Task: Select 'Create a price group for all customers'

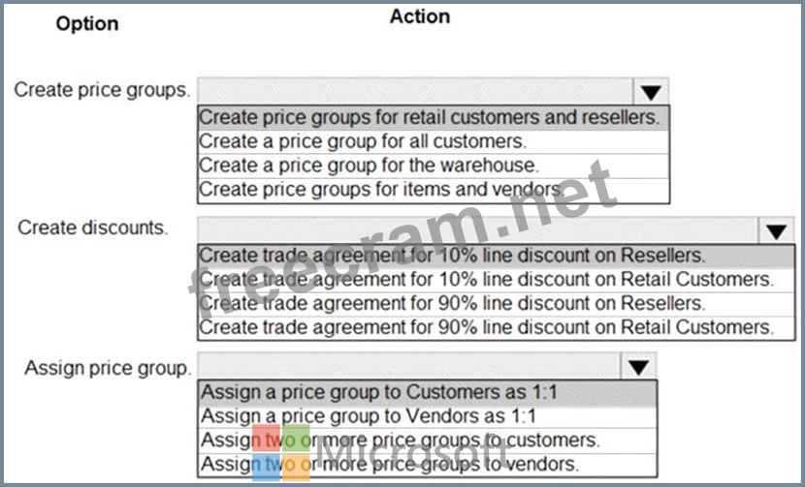Action: 434,141
